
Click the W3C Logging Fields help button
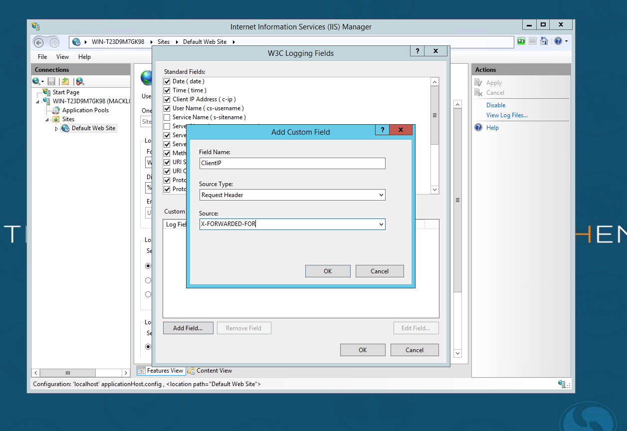(417, 51)
